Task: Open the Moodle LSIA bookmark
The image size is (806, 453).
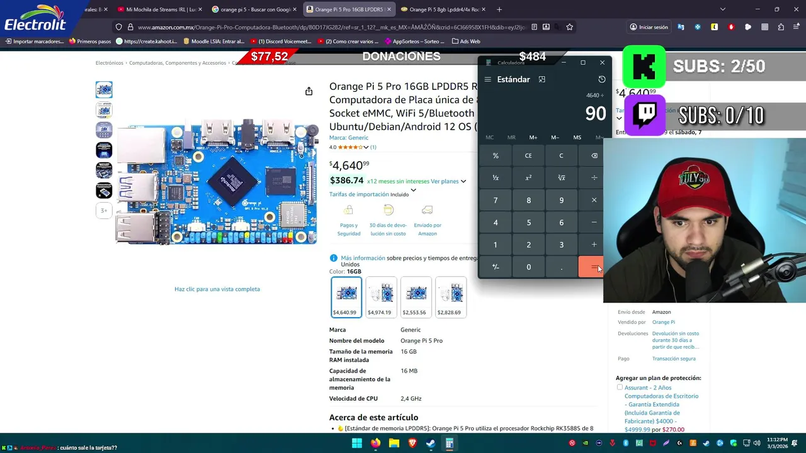Action: click(213, 42)
